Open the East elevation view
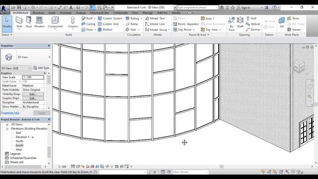Image resolution: width=318 pixels, height=179 pixels. pos(18,133)
